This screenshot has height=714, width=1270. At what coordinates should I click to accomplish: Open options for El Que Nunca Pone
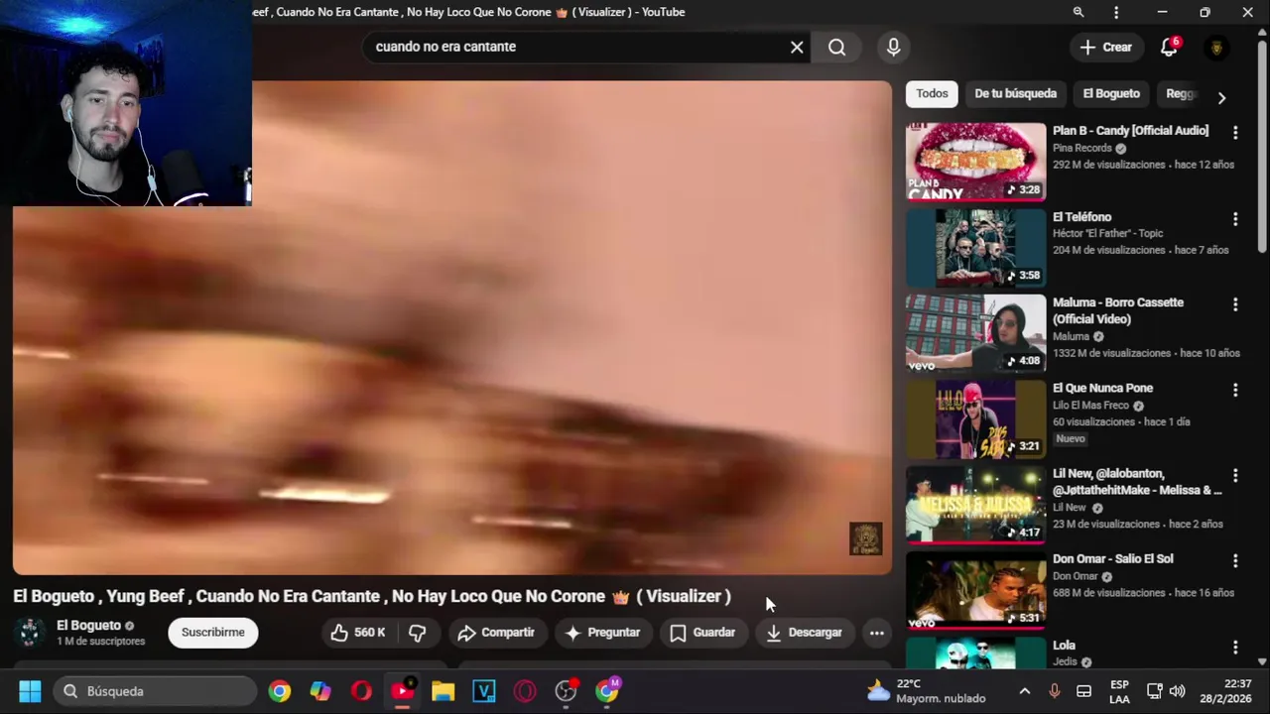(x=1235, y=389)
